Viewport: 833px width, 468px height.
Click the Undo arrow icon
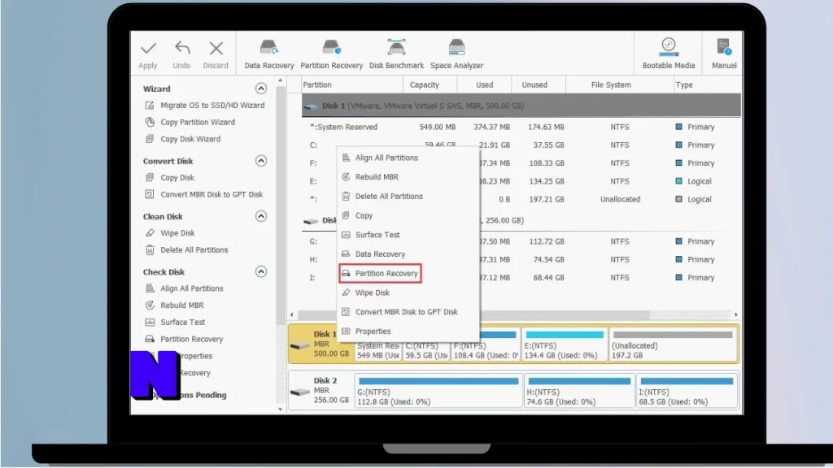(x=182, y=48)
